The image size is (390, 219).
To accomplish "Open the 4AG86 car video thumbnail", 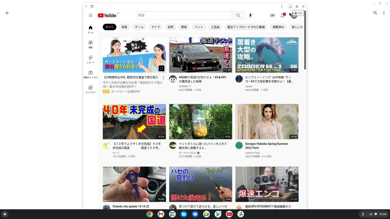I will pyautogui.click(x=200, y=55).
